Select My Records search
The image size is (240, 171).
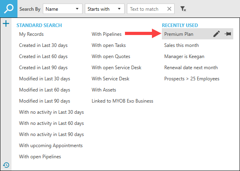(x=31, y=34)
